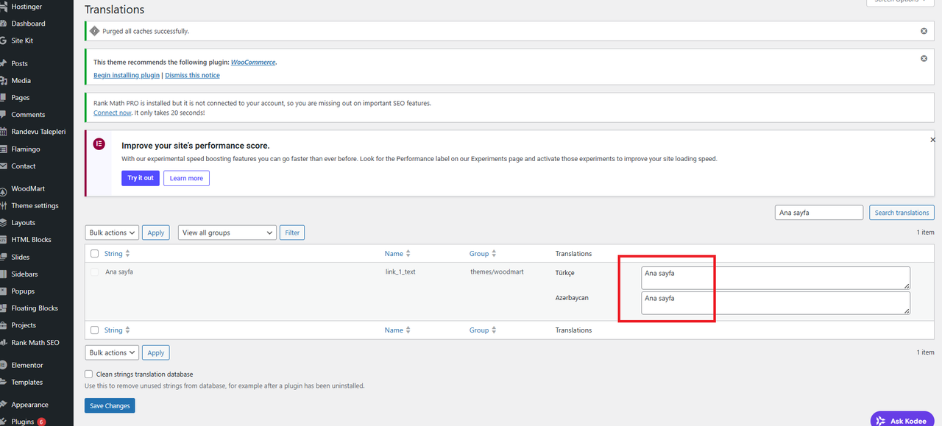
Task: Click into the Azərbaycan translation textarea
Action: click(776, 303)
